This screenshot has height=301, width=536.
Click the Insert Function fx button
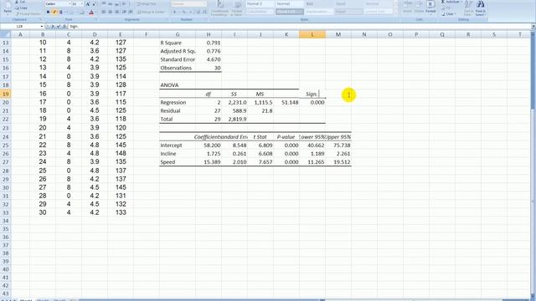64,26
